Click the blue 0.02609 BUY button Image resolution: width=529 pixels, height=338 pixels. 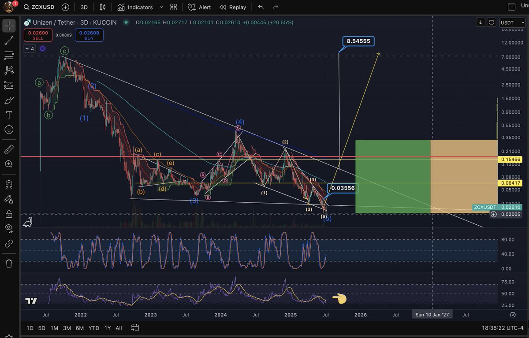click(x=89, y=35)
